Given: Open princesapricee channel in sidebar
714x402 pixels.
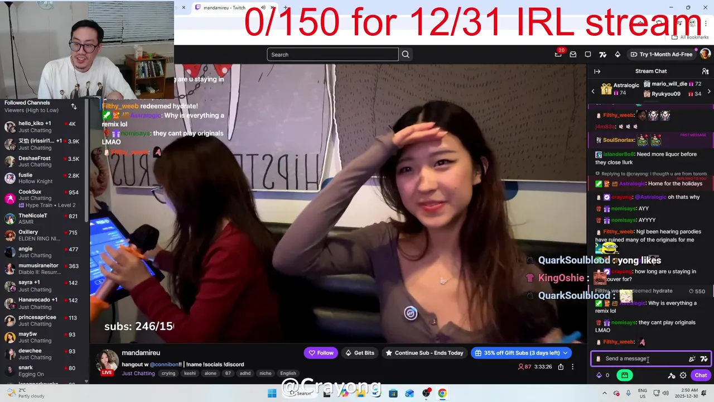Looking at the screenshot, I should pyautogui.click(x=45, y=320).
